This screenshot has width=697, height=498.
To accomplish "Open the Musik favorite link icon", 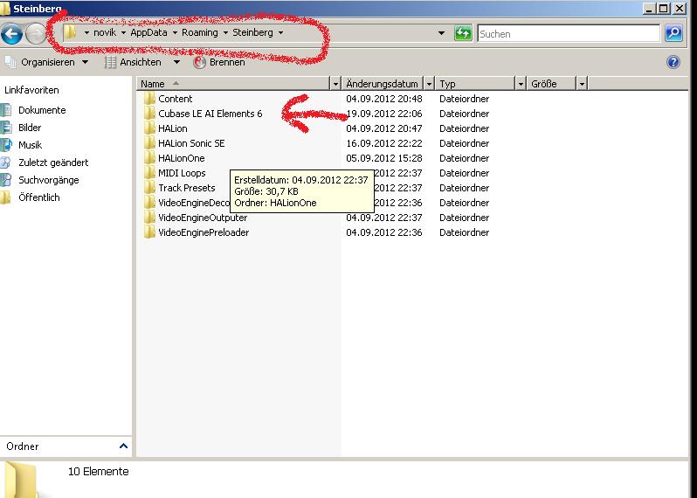I will click(5, 145).
